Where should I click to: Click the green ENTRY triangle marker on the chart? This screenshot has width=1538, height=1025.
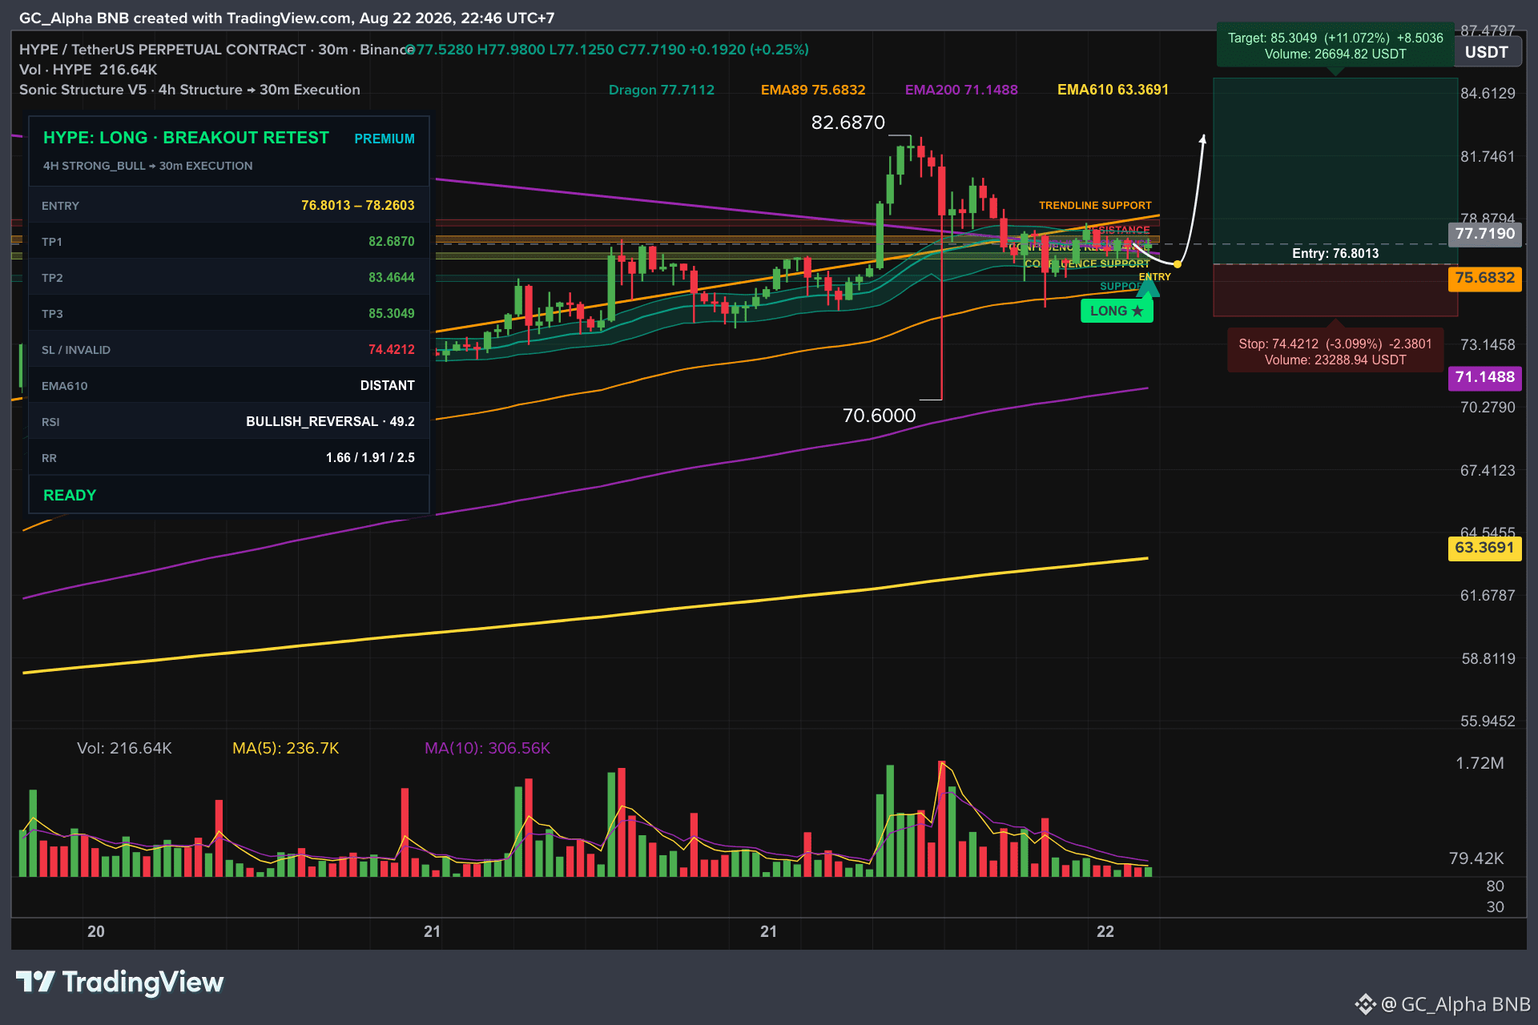1149,287
